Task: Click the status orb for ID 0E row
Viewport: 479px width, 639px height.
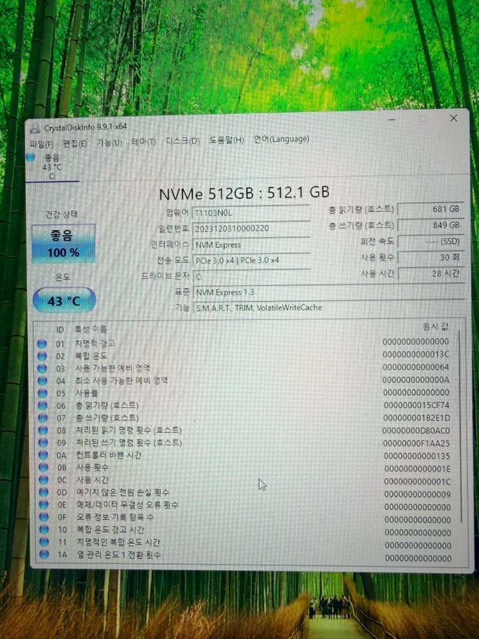Action: 43,504
